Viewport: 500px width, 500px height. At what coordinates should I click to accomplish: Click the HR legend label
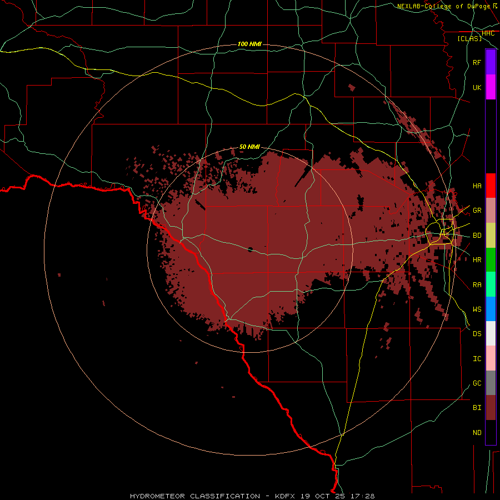click(x=477, y=260)
